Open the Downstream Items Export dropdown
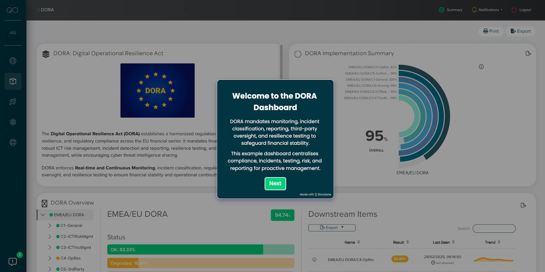545x272 pixels. click(332, 228)
